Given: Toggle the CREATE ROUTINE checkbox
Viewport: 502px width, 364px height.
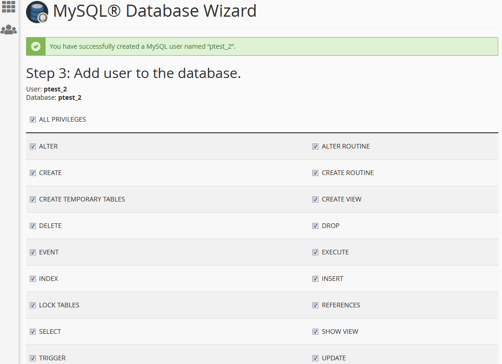Looking at the screenshot, I should [315, 173].
